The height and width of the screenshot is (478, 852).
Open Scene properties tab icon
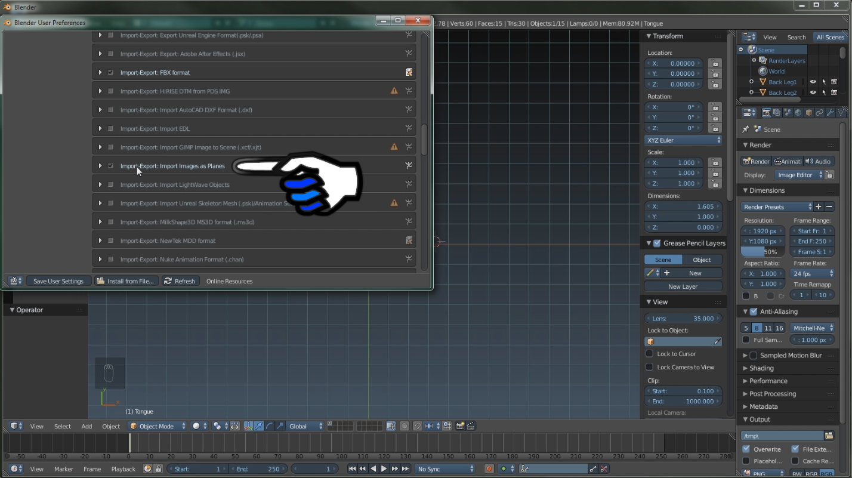click(x=788, y=113)
